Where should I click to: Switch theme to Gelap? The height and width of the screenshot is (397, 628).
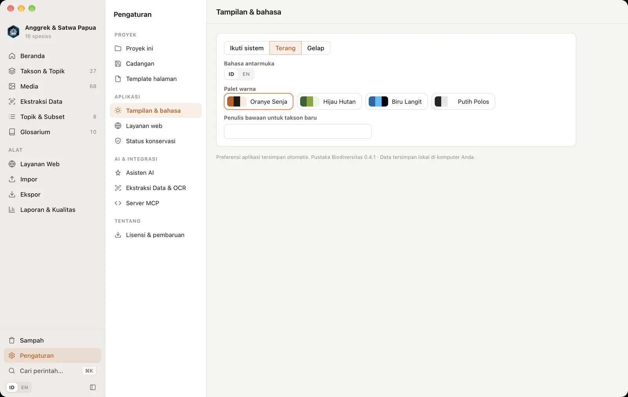coord(316,48)
